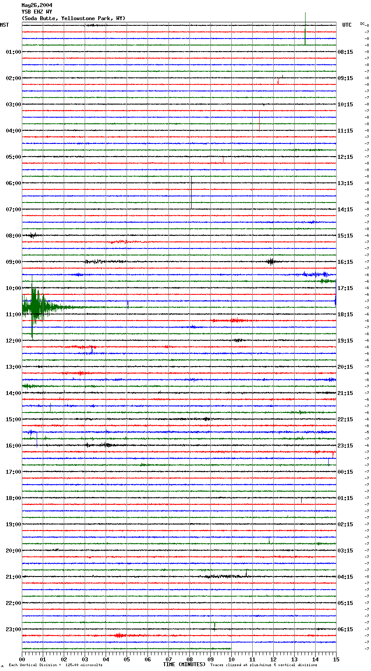
Task: Select the 16:00 MST row label
Action: [14, 446]
